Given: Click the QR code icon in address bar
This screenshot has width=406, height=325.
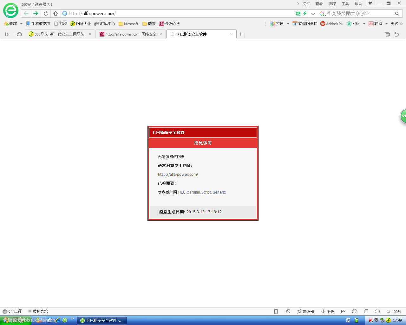Looking at the screenshot, I should coord(298,14).
